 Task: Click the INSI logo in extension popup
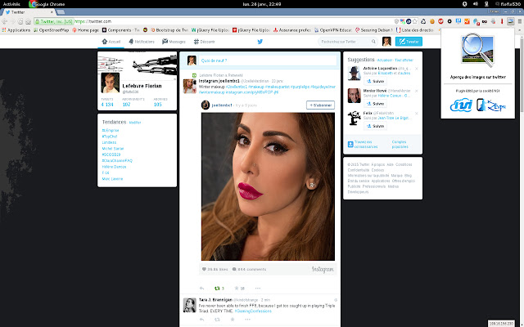tap(461, 105)
